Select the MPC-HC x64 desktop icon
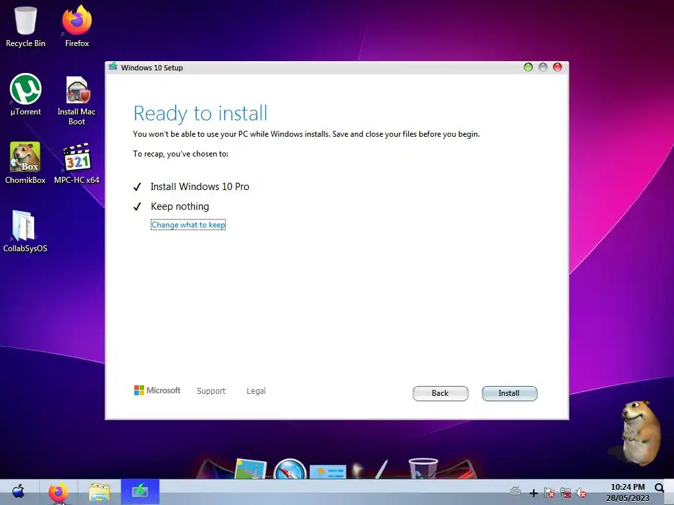The width and height of the screenshot is (674, 505). coord(76,163)
